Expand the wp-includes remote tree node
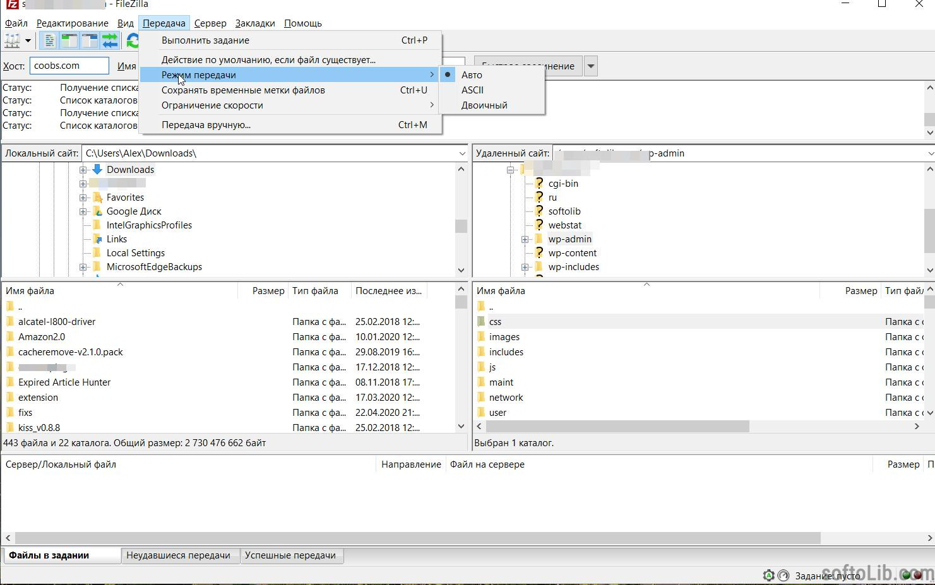935x585 pixels. pos(525,267)
